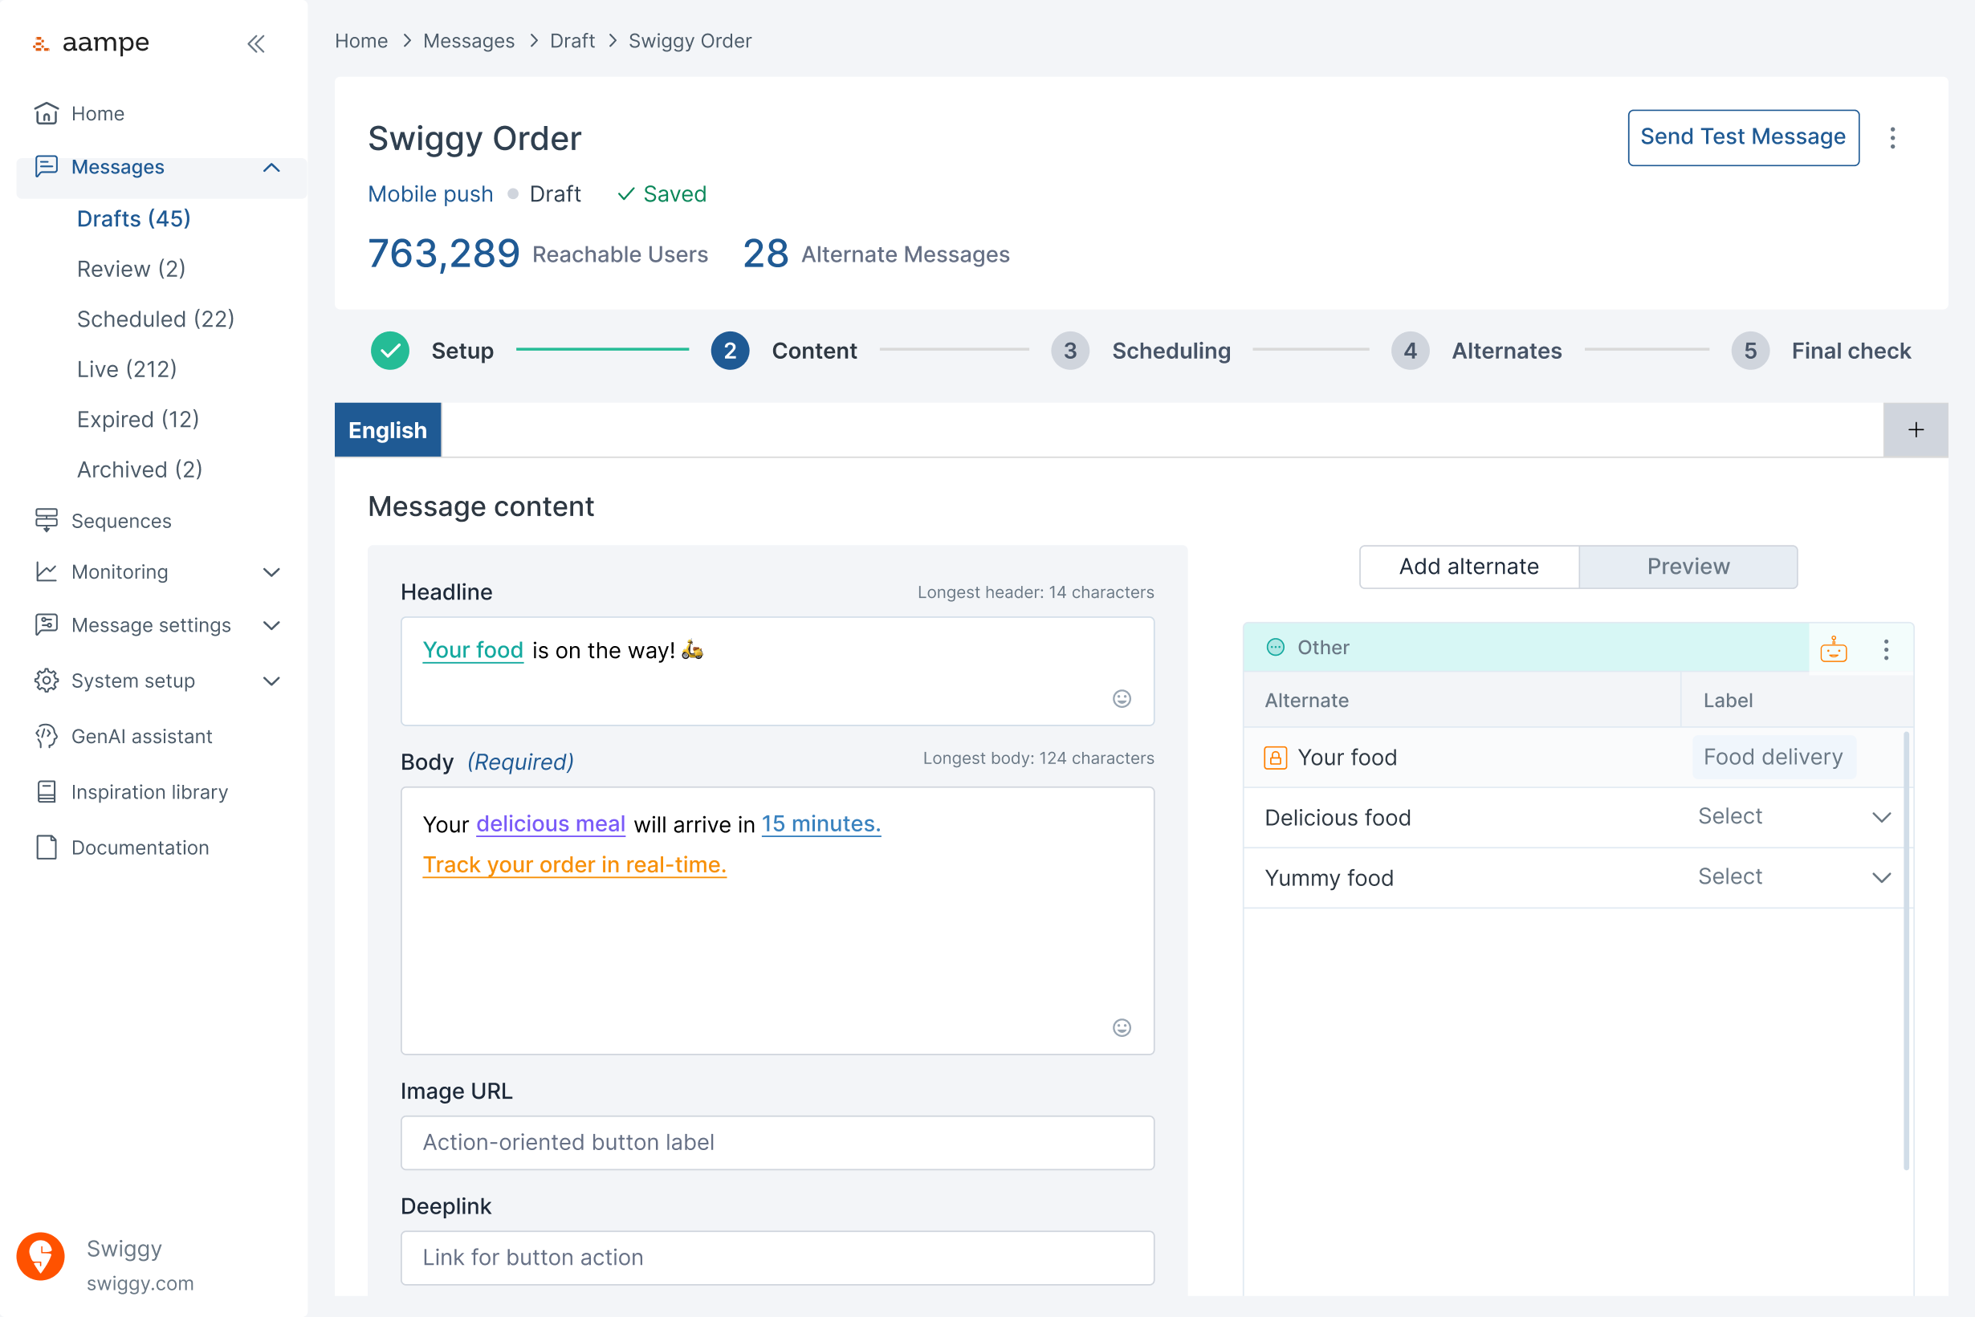Click the Swiggy account logo
Viewport: 1975px width, 1317px height.
coord(40,1258)
